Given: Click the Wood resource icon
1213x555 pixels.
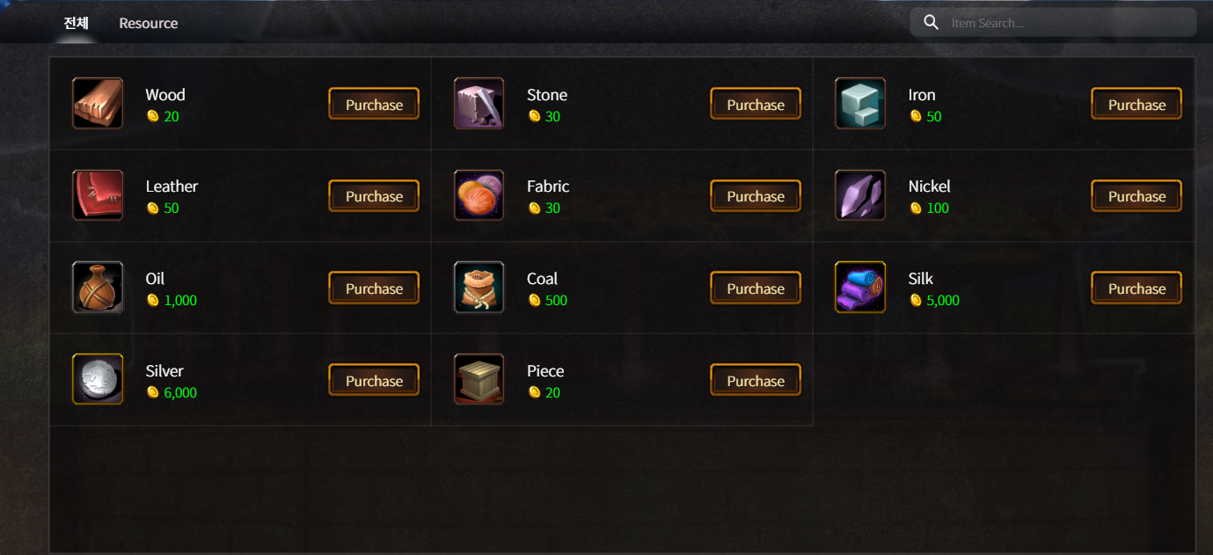Looking at the screenshot, I should point(98,103).
